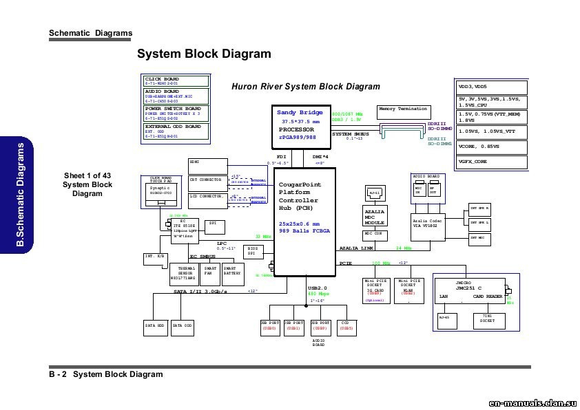Click the 'Schematic Diagrams' header text
580x410 pixels.
click(91, 33)
